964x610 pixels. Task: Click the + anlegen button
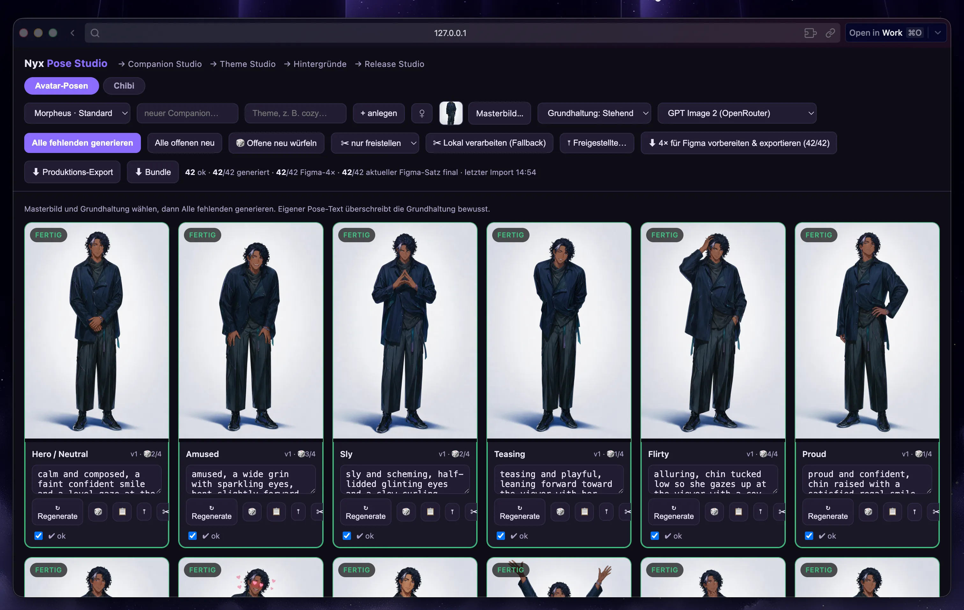pos(379,113)
